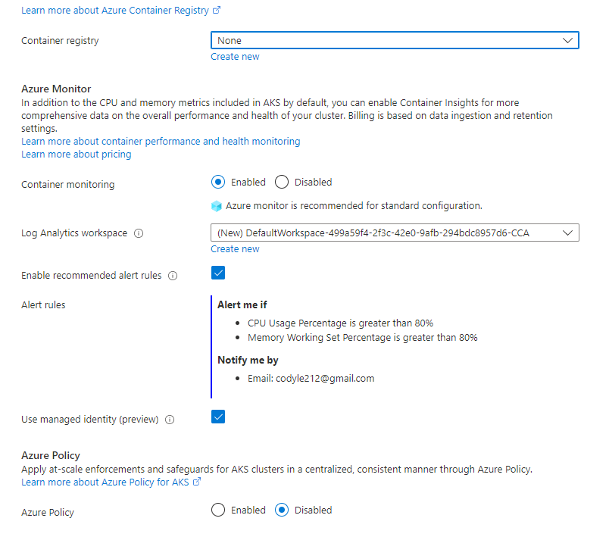
Task: Select Enabled for Container monitoring
Action: tap(218, 182)
